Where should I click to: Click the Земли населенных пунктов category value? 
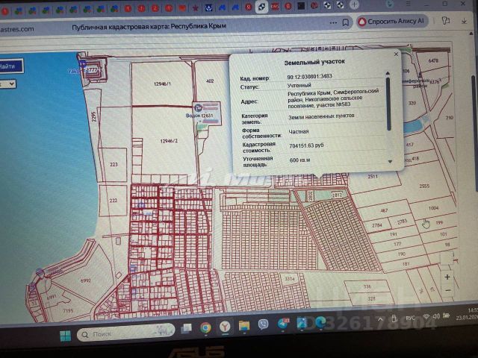(321, 116)
